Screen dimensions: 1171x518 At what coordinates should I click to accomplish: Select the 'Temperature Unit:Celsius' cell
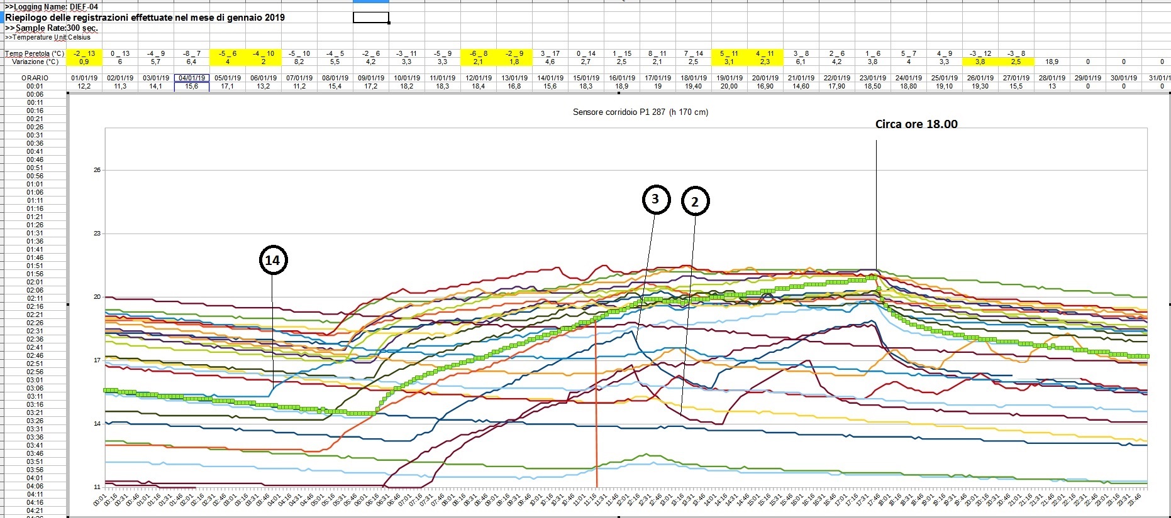click(48, 37)
